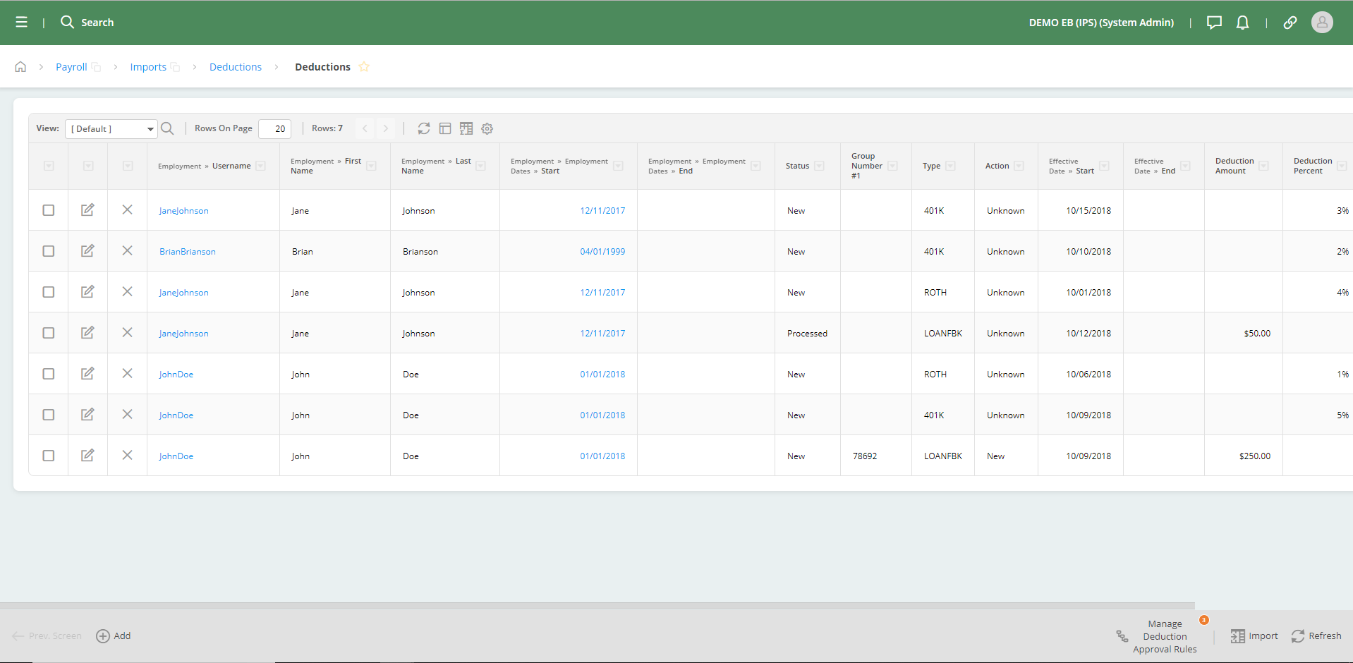This screenshot has height=663, width=1353.
Task: Open the table settings gear
Action: coord(487,128)
